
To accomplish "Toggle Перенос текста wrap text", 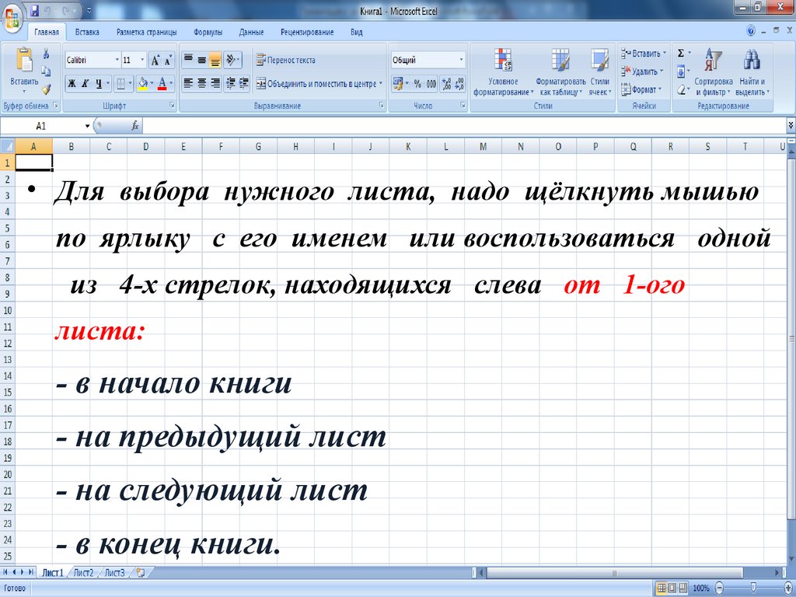I will coord(285,60).
